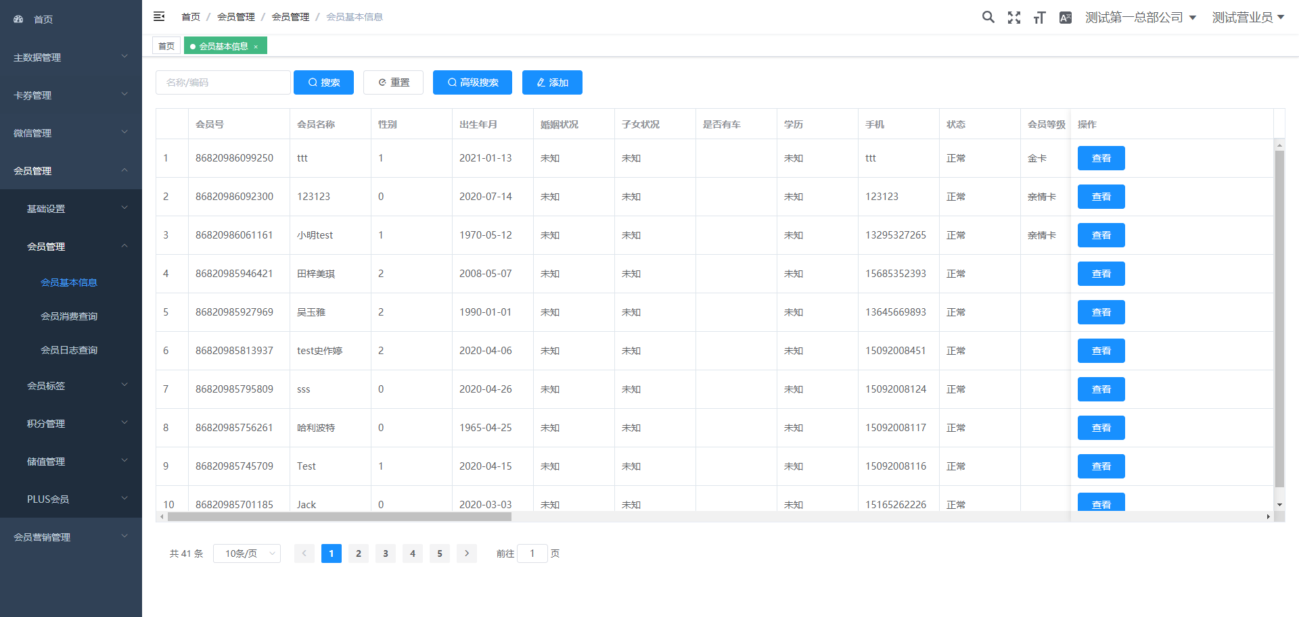Click birth date 1965-04-25

(x=486, y=428)
